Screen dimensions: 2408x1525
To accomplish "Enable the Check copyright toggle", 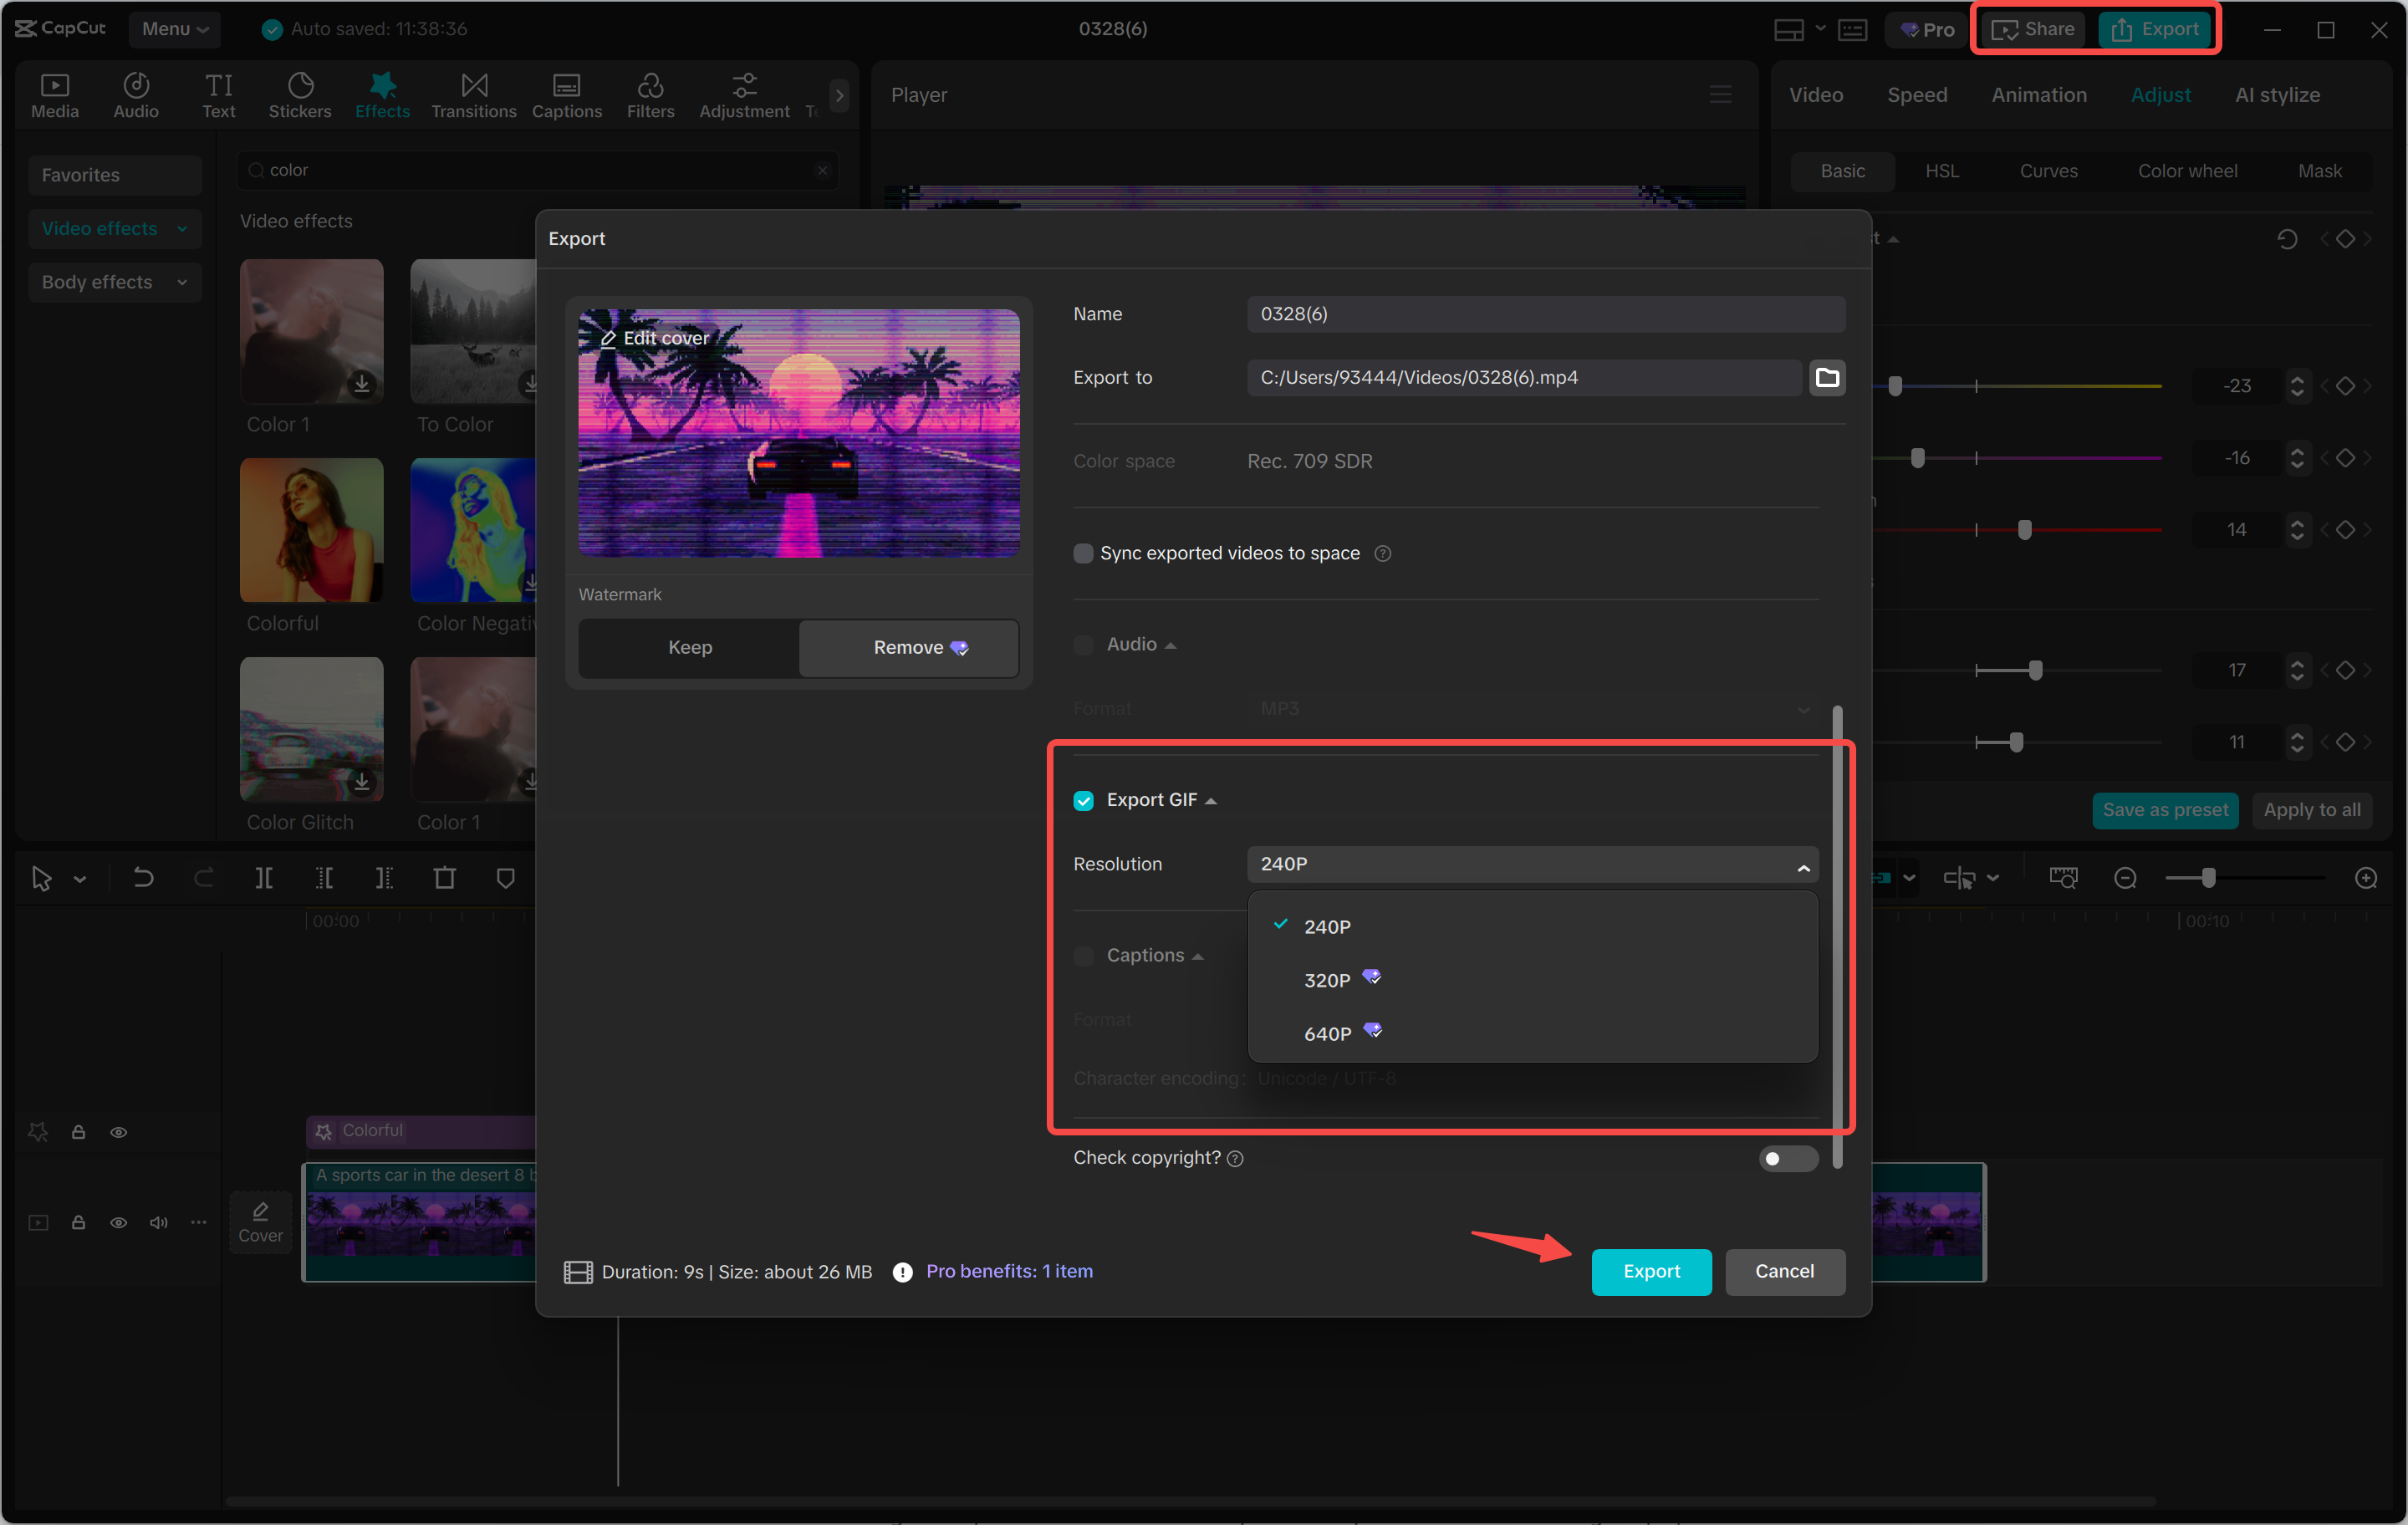I will [1789, 1158].
